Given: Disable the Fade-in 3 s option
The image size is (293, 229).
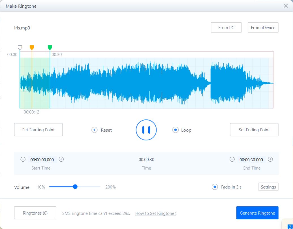Looking at the screenshot, I should coord(215,187).
